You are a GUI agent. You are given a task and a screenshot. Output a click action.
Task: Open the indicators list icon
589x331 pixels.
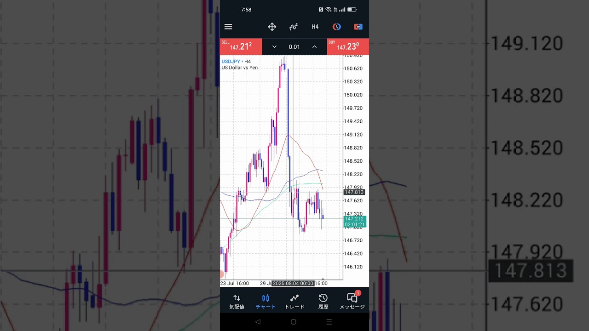pos(293,27)
